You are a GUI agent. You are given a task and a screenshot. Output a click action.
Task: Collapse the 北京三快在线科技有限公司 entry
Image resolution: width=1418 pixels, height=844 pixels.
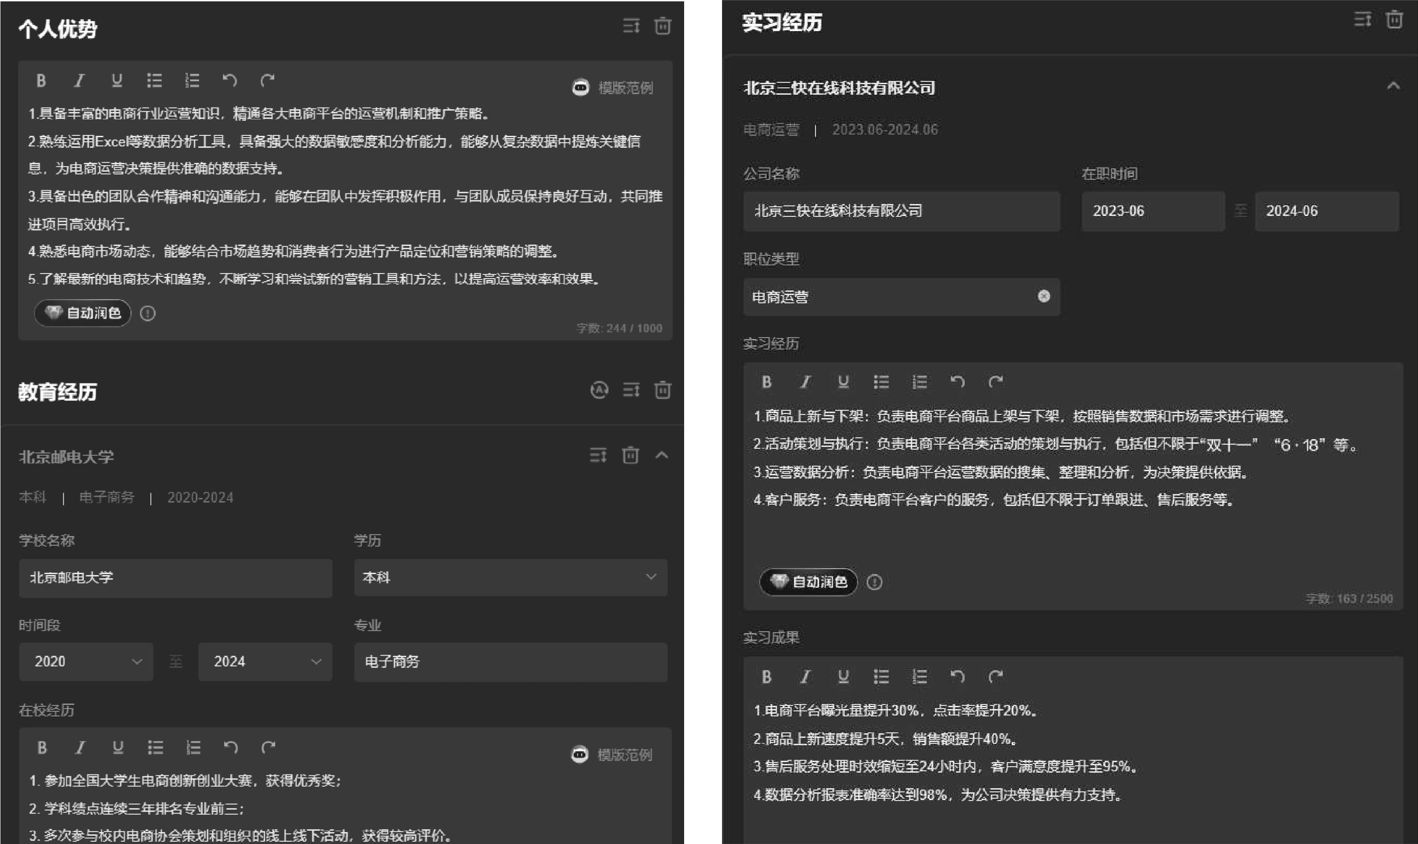click(1393, 86)
